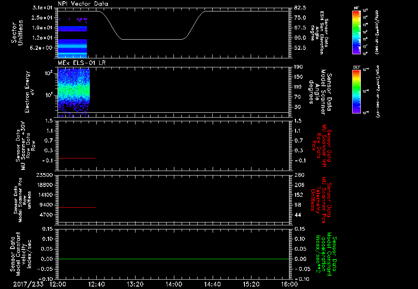The height and width of the screenshot is (289, 418).
Task: Click the 190 scanner angle tick label
Action: [x=298, y=67]
